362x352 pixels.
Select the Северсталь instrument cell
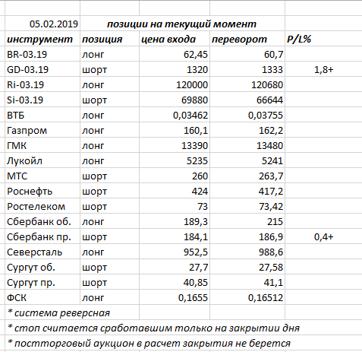point(42,252)
